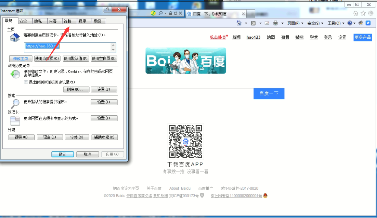Open Favorites star icon at top right
This screenshot has height=218, width=377.
point(363,13)
